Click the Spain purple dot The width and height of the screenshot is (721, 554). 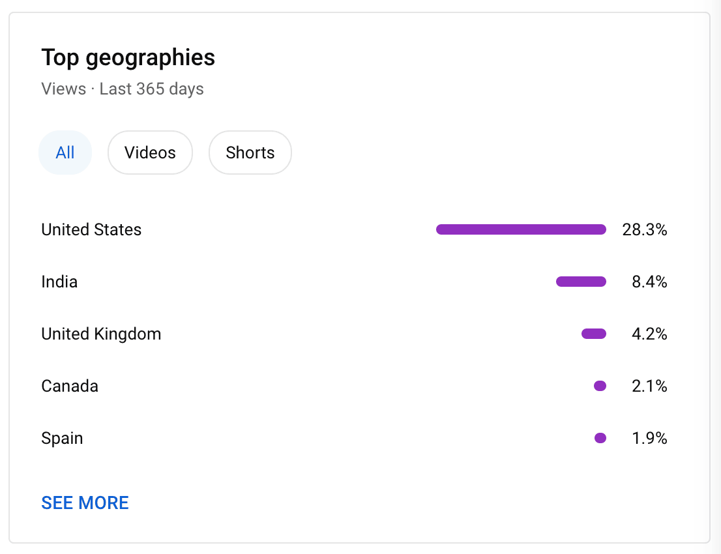click(600, 438)
